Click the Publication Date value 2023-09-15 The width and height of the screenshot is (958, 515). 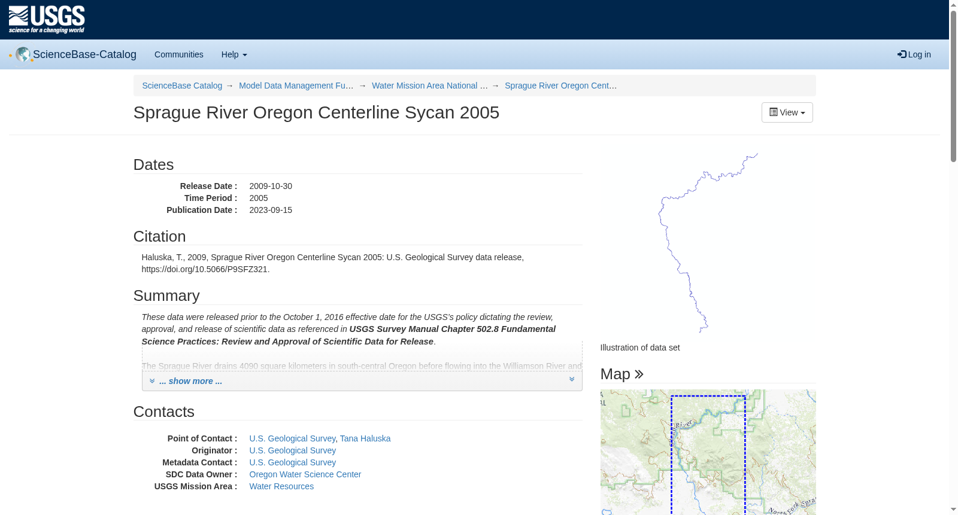[x=271, y=210]
